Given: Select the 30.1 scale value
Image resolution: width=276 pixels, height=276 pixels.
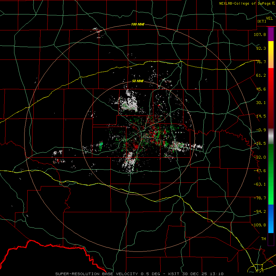Looking at the screenshot, I should coord(261,103).
